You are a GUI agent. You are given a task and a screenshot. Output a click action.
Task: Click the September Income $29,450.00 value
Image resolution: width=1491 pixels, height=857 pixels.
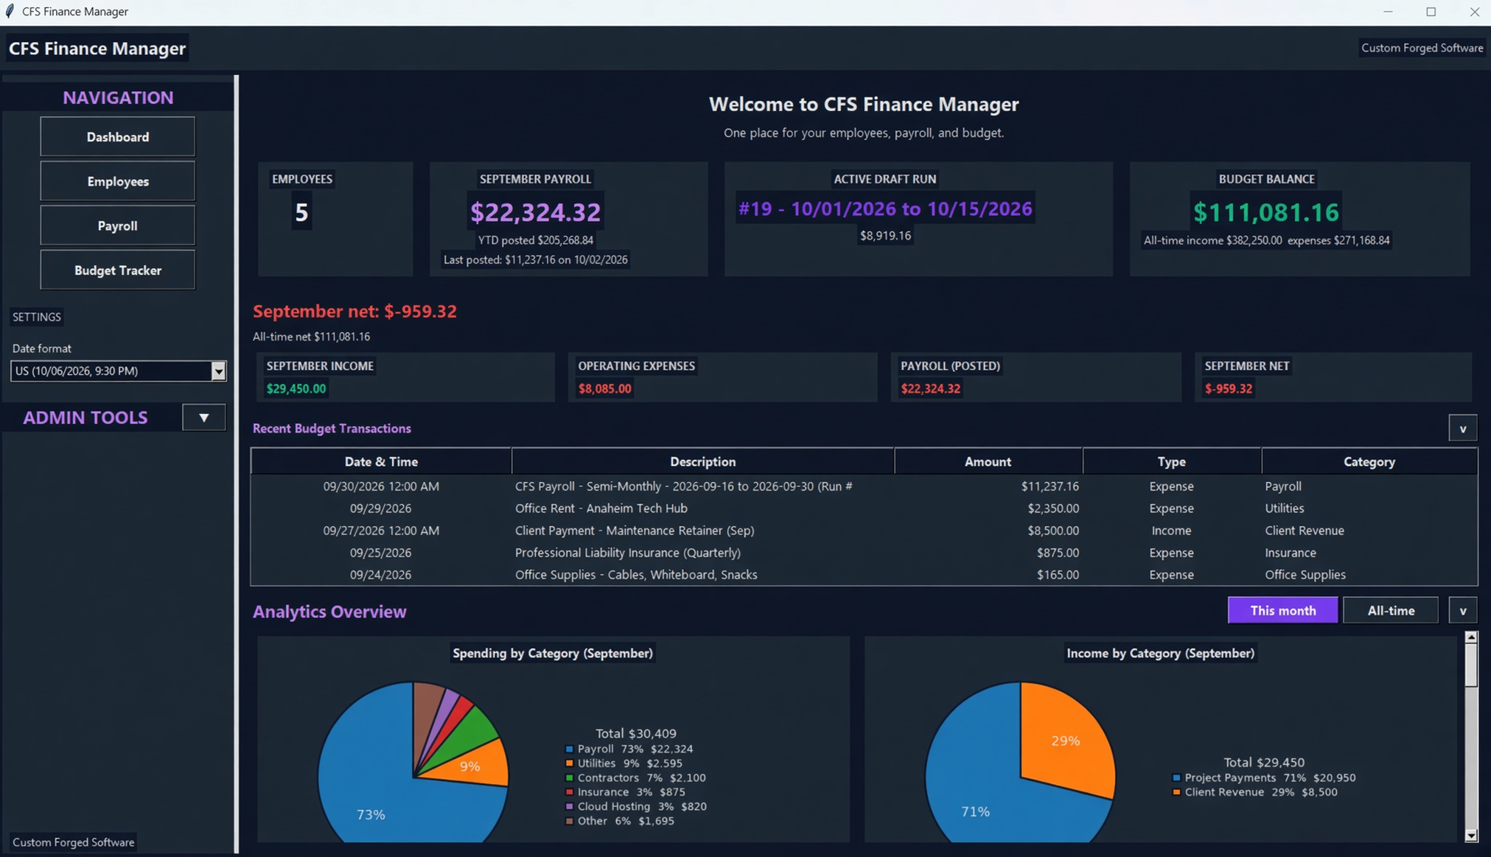tap(296, 388)
